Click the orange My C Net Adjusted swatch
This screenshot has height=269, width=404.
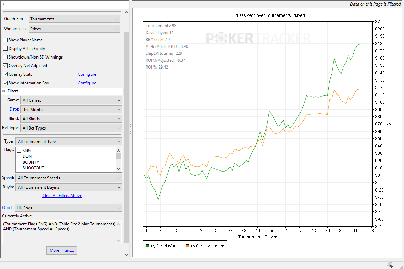[x=187, y=246]
